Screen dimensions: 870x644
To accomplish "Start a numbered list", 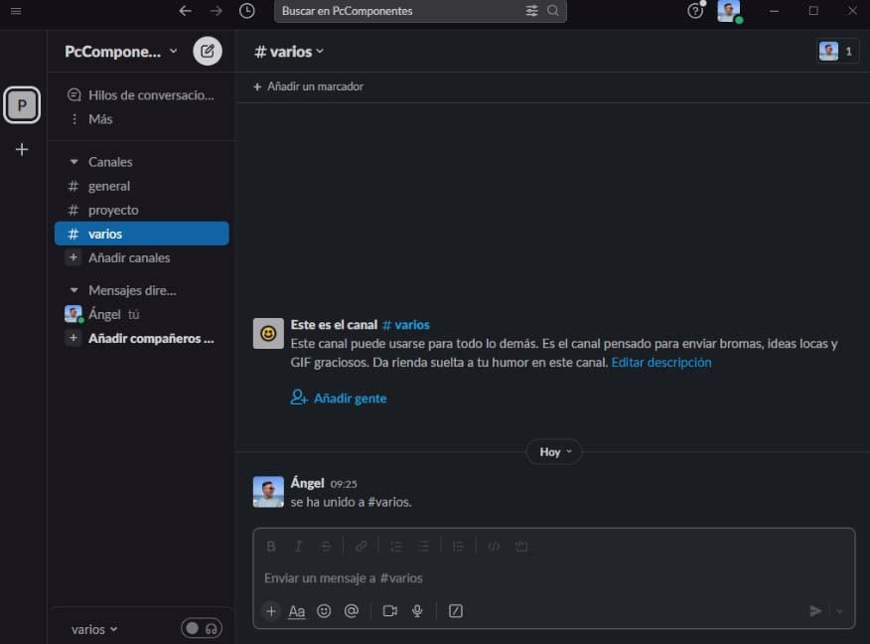I will (396, 547).
